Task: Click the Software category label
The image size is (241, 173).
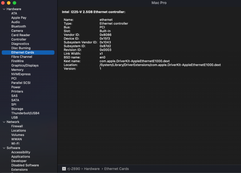Action: click(13, 148)
